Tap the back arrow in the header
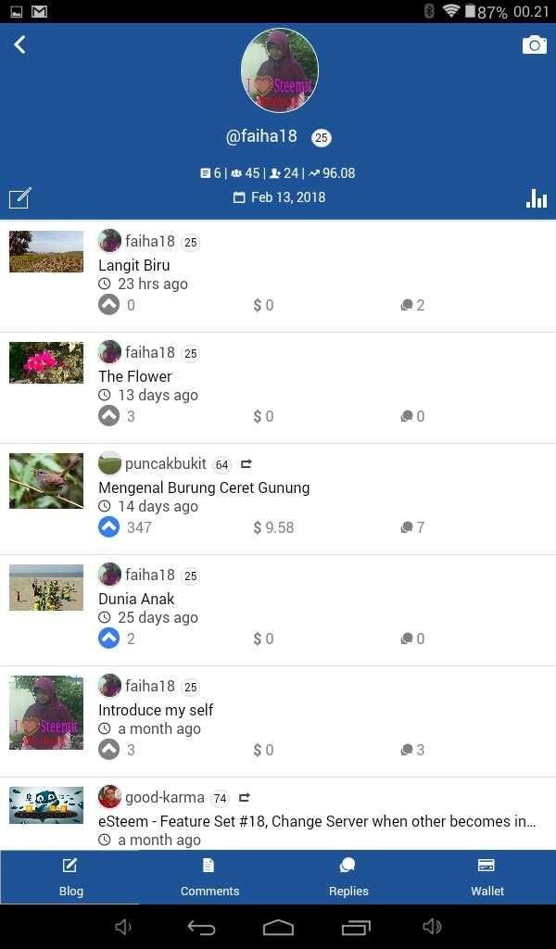This screenshot has width=556, height=949. tap(20, 44)
